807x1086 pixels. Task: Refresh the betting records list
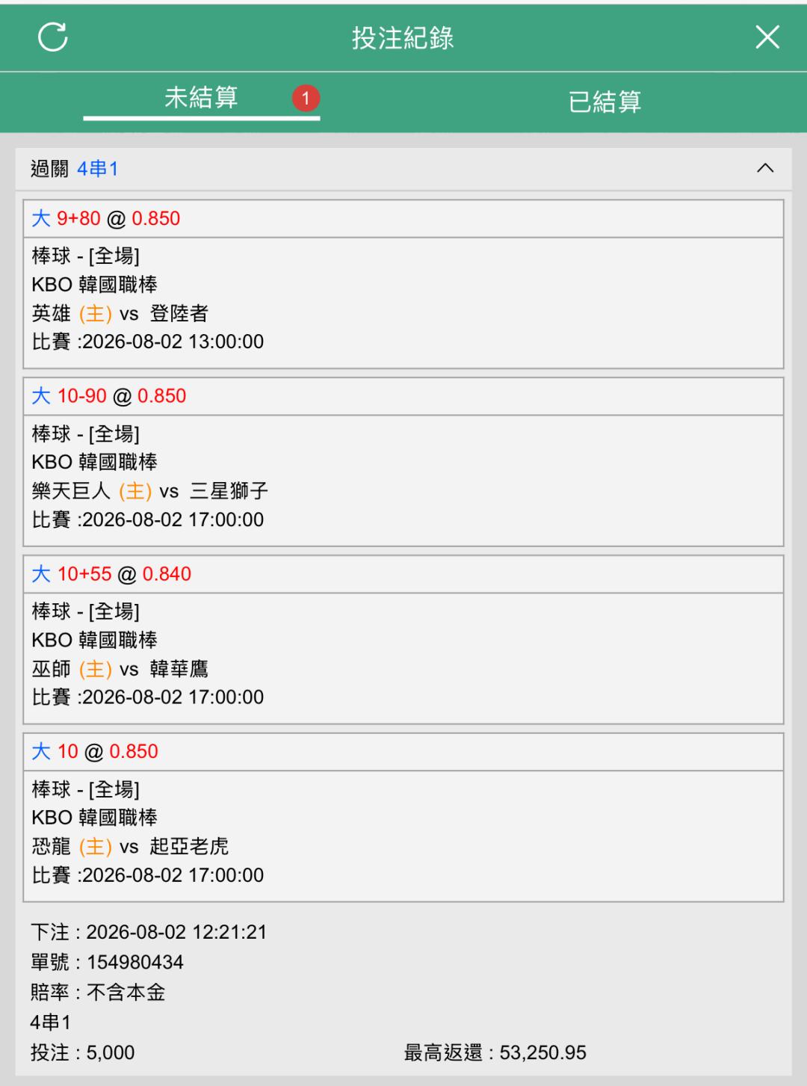point(53,37)
